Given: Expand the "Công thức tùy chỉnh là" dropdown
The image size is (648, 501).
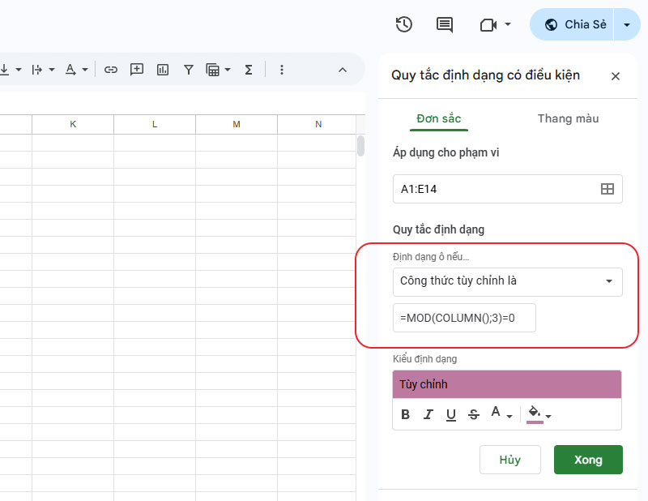Looking at the screenshot, I should 507,281.
